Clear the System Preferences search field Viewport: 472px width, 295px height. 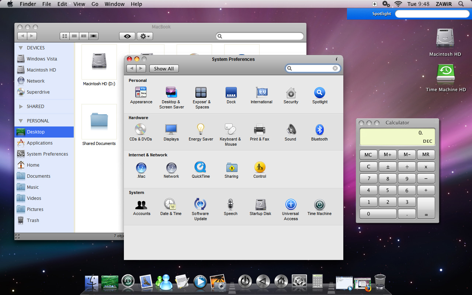point(335,68)
